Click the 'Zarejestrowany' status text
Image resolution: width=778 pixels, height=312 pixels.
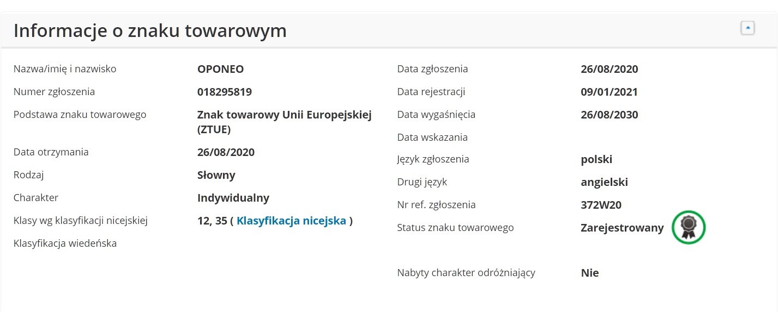click(622, 228)
